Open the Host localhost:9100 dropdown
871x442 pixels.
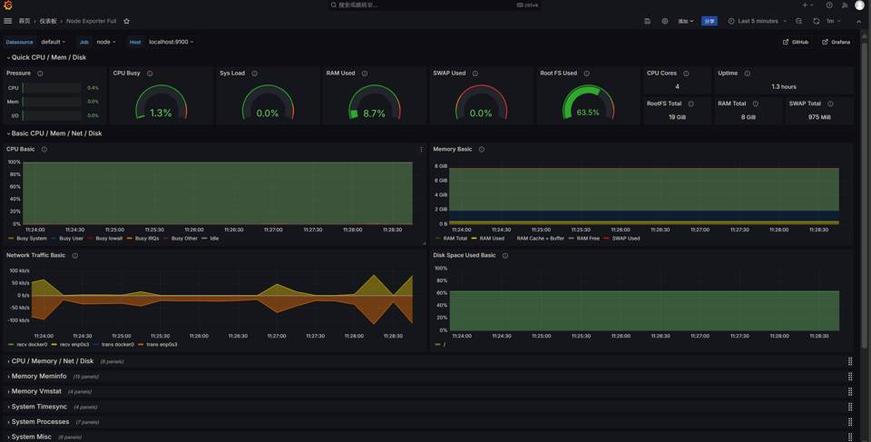click(x=171, y=42)
